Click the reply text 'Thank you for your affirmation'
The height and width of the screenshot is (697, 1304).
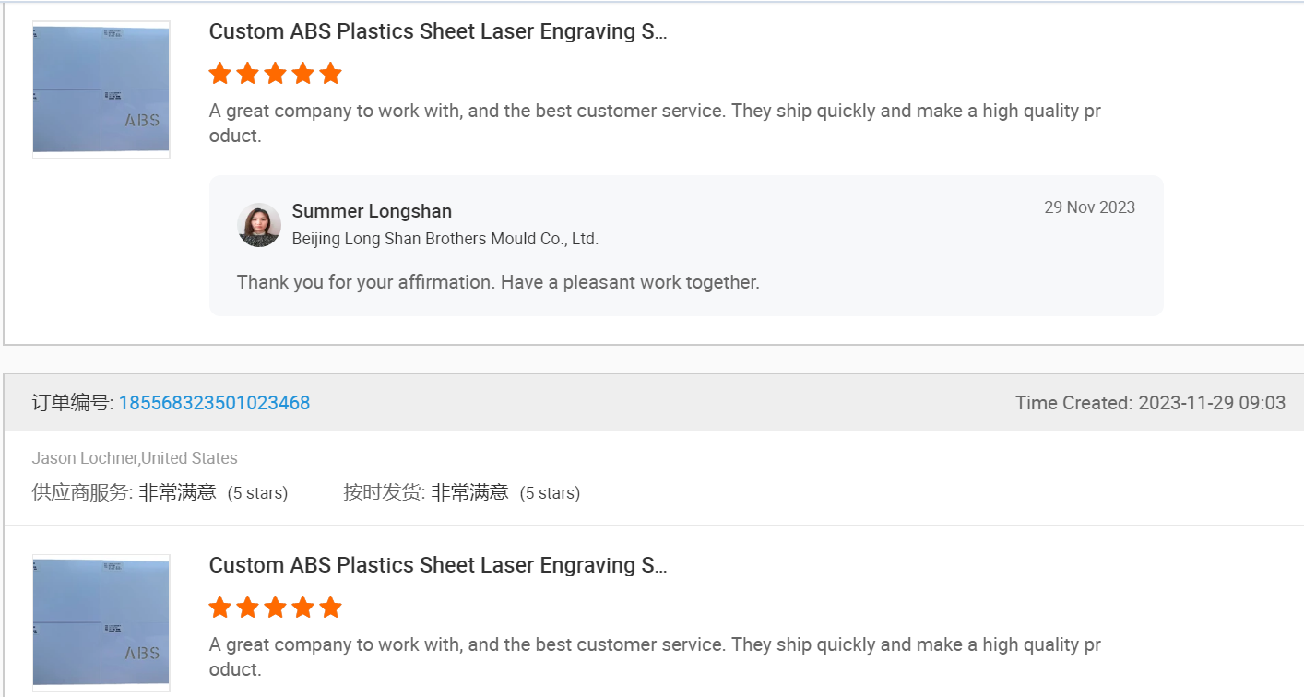[498, 282]
